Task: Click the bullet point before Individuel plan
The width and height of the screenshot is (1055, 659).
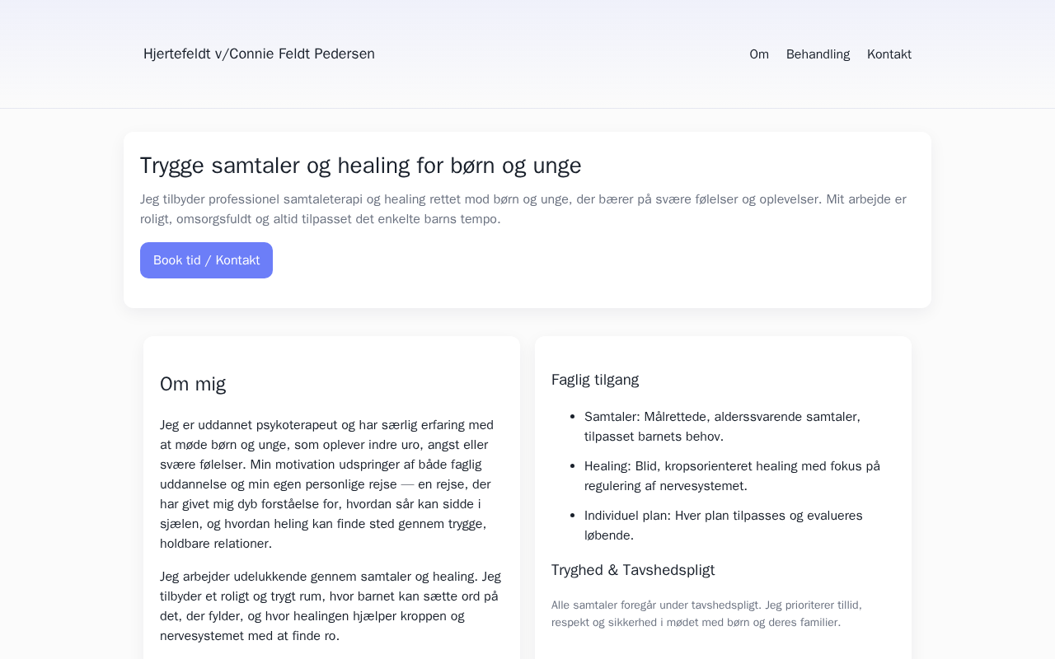Action: pos(572,516)
